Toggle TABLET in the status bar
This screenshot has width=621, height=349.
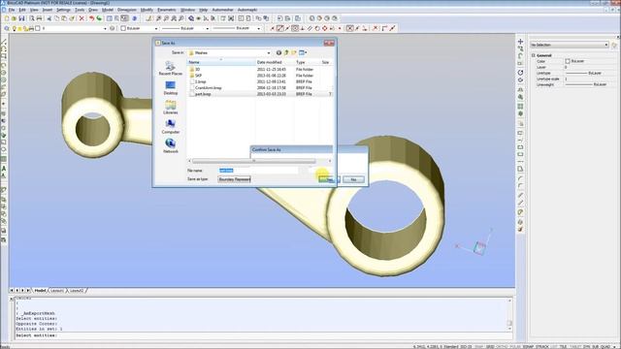575,347
